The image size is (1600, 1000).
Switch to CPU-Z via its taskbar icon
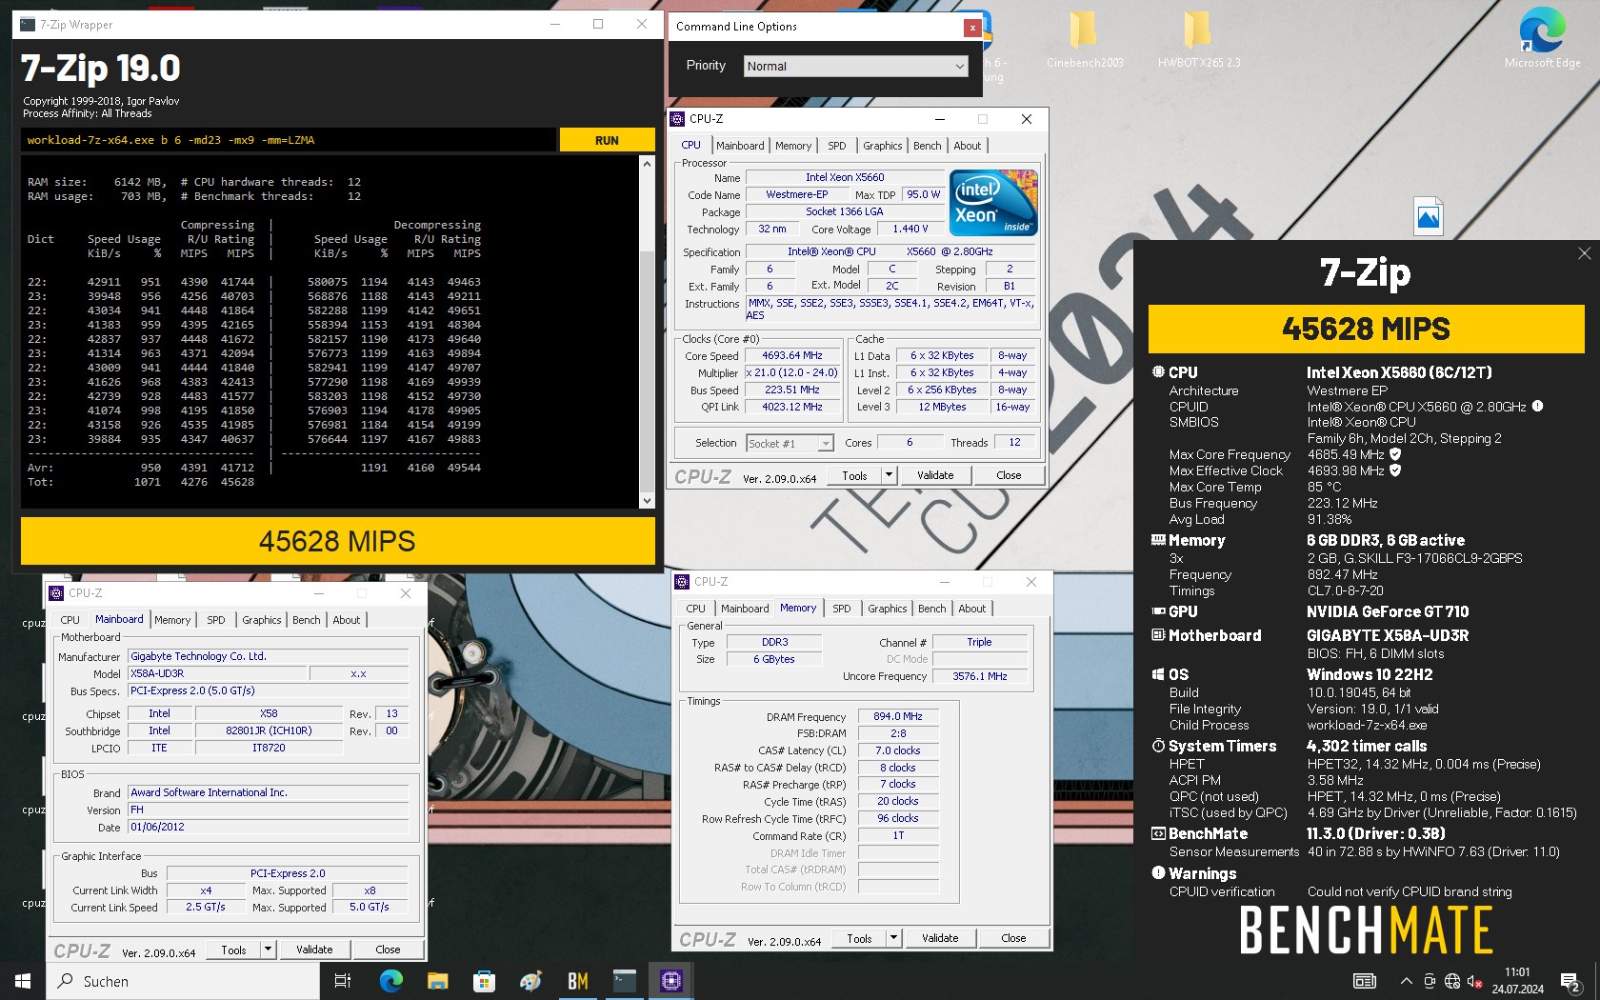[670, 981]
